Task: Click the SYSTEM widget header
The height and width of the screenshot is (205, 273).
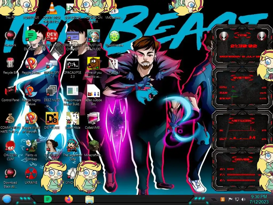Action: pos(242,78)
